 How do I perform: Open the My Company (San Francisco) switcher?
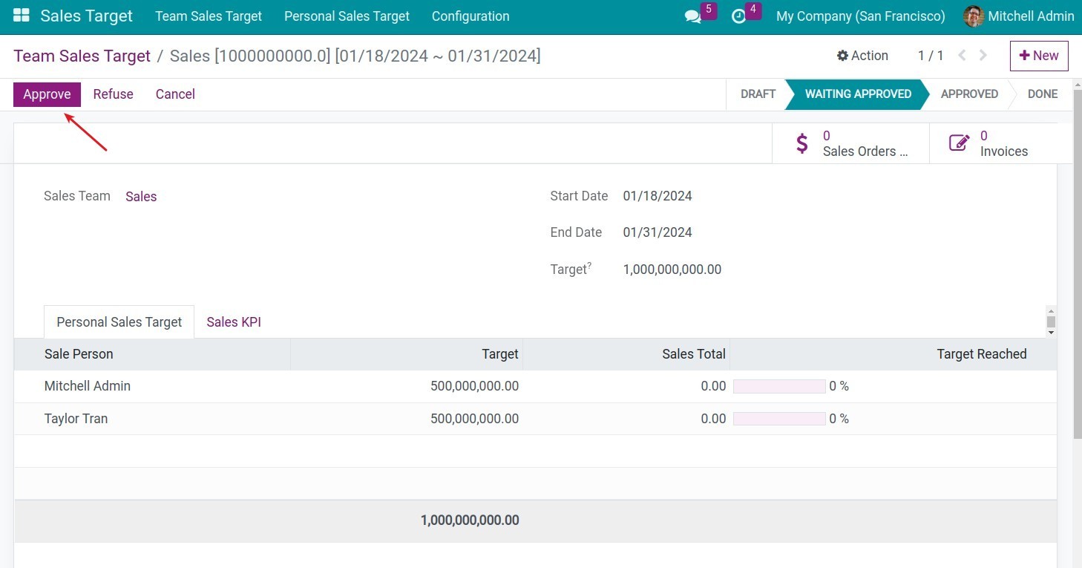click(x=861, y=16)
